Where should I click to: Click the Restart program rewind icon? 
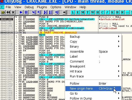pyautogui.click(x=8, y=12)
